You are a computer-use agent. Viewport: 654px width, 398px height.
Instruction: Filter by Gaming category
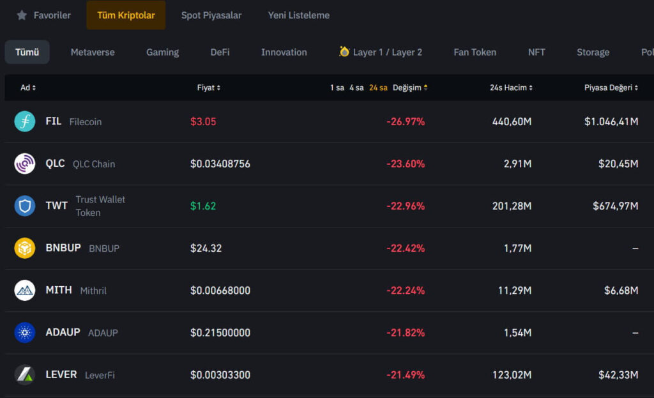(163, 52)
